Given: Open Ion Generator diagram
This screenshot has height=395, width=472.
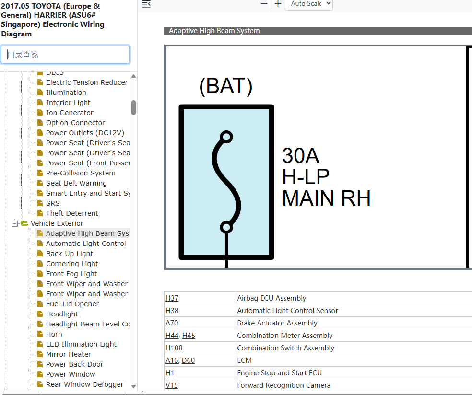Looking at the screenshot, I should pos(70,113).
